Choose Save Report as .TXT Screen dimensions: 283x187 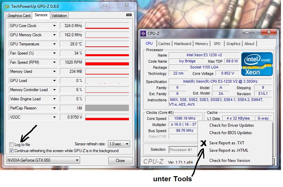(227, 143)
